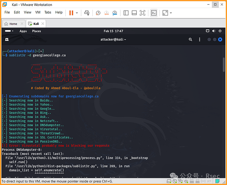
Task: Toggle the console view button
Action: coord(154,13)
